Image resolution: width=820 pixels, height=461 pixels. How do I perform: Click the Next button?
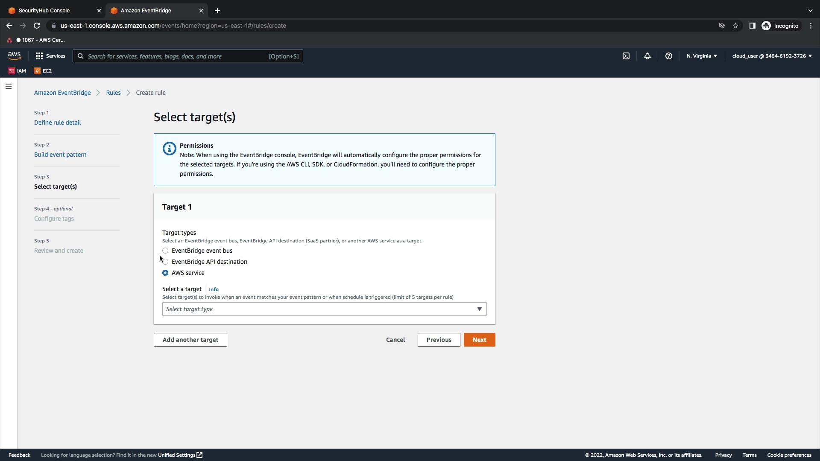coord(479,340)
